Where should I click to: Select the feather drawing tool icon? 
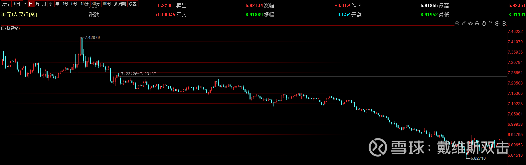pyautogui.click(x=463, y=23)
